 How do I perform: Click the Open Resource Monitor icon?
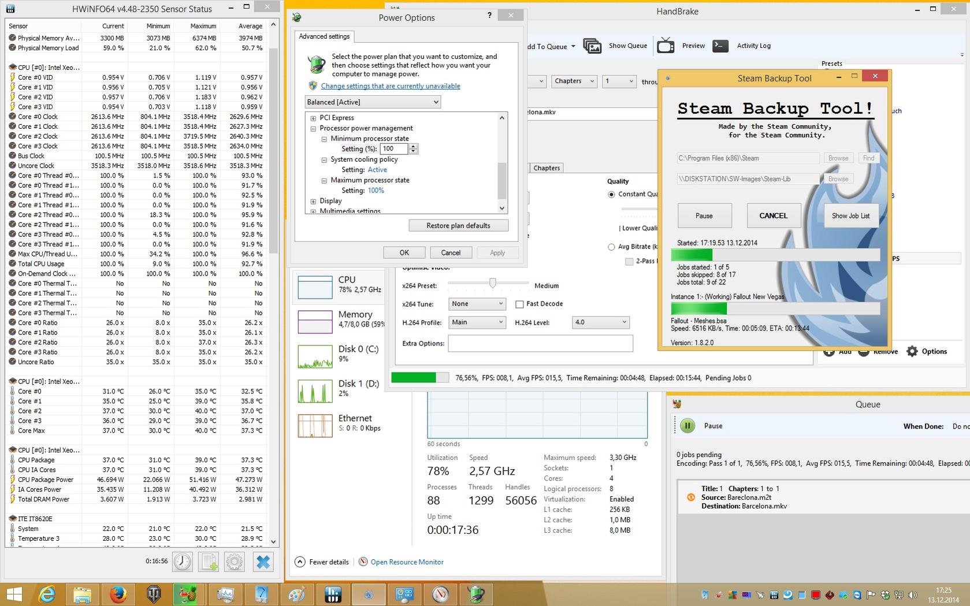pos(363,562)
